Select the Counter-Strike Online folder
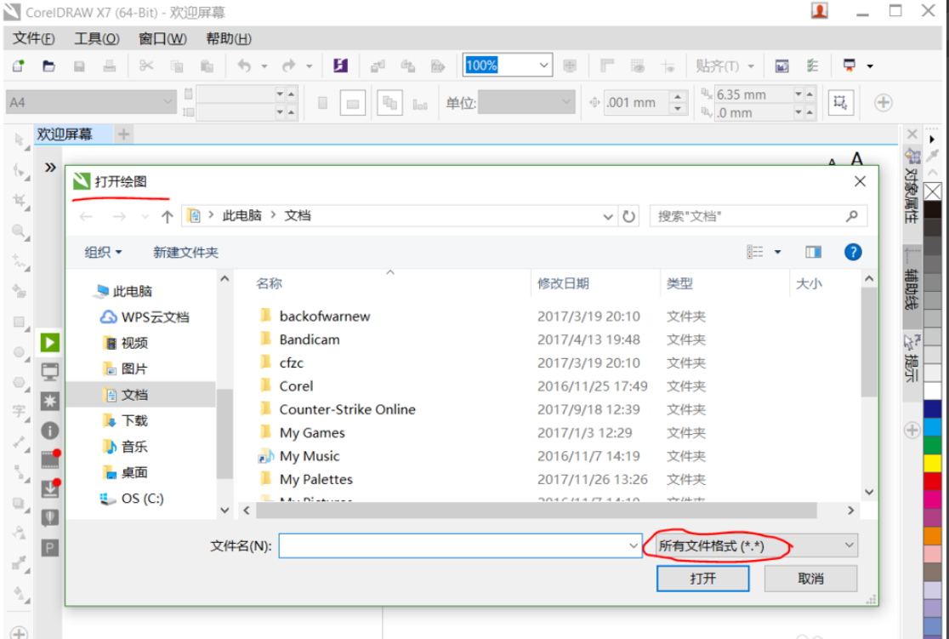 [x=347, y=409]
